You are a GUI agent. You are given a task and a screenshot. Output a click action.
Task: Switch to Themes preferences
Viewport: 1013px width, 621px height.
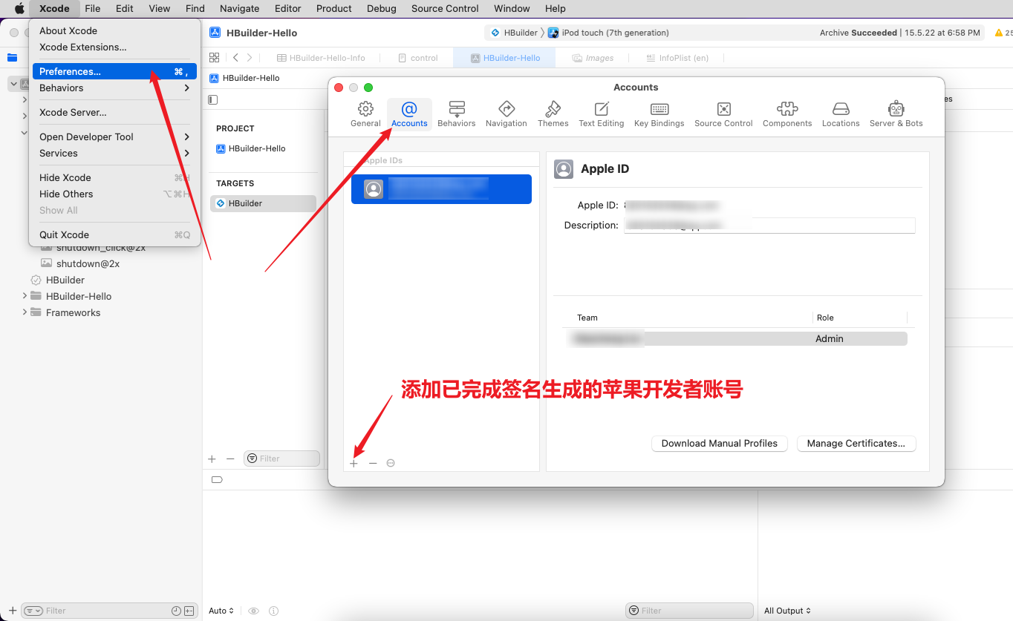click(553, 114)
